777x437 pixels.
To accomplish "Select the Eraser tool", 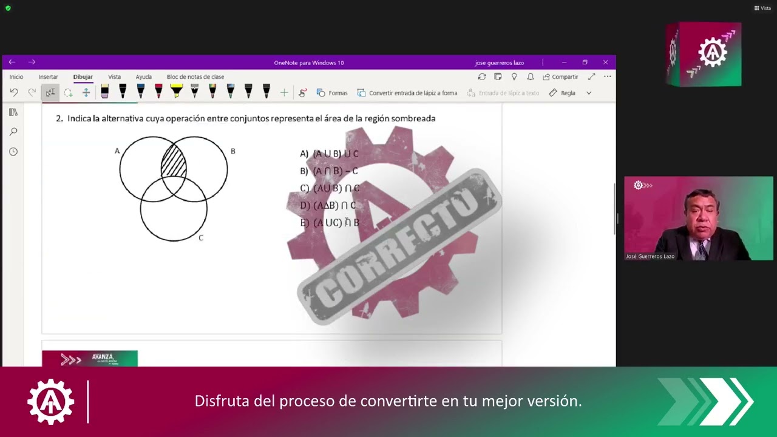I will coord(105,92).
